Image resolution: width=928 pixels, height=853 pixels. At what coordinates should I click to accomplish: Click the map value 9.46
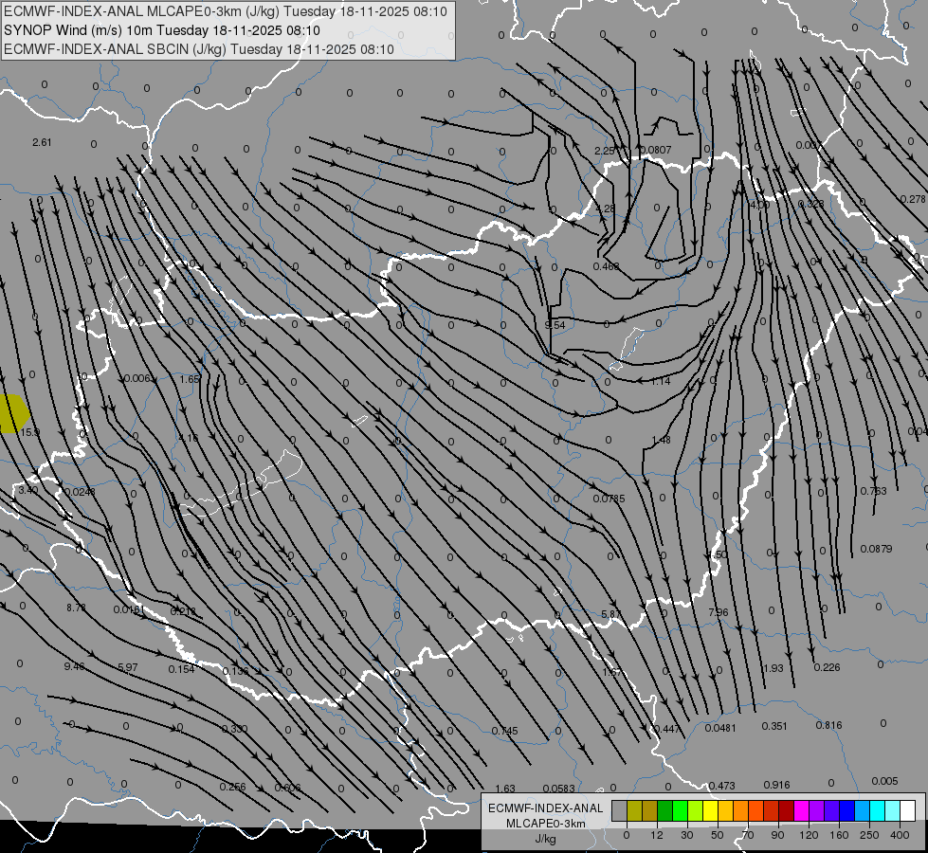[75, 666]
